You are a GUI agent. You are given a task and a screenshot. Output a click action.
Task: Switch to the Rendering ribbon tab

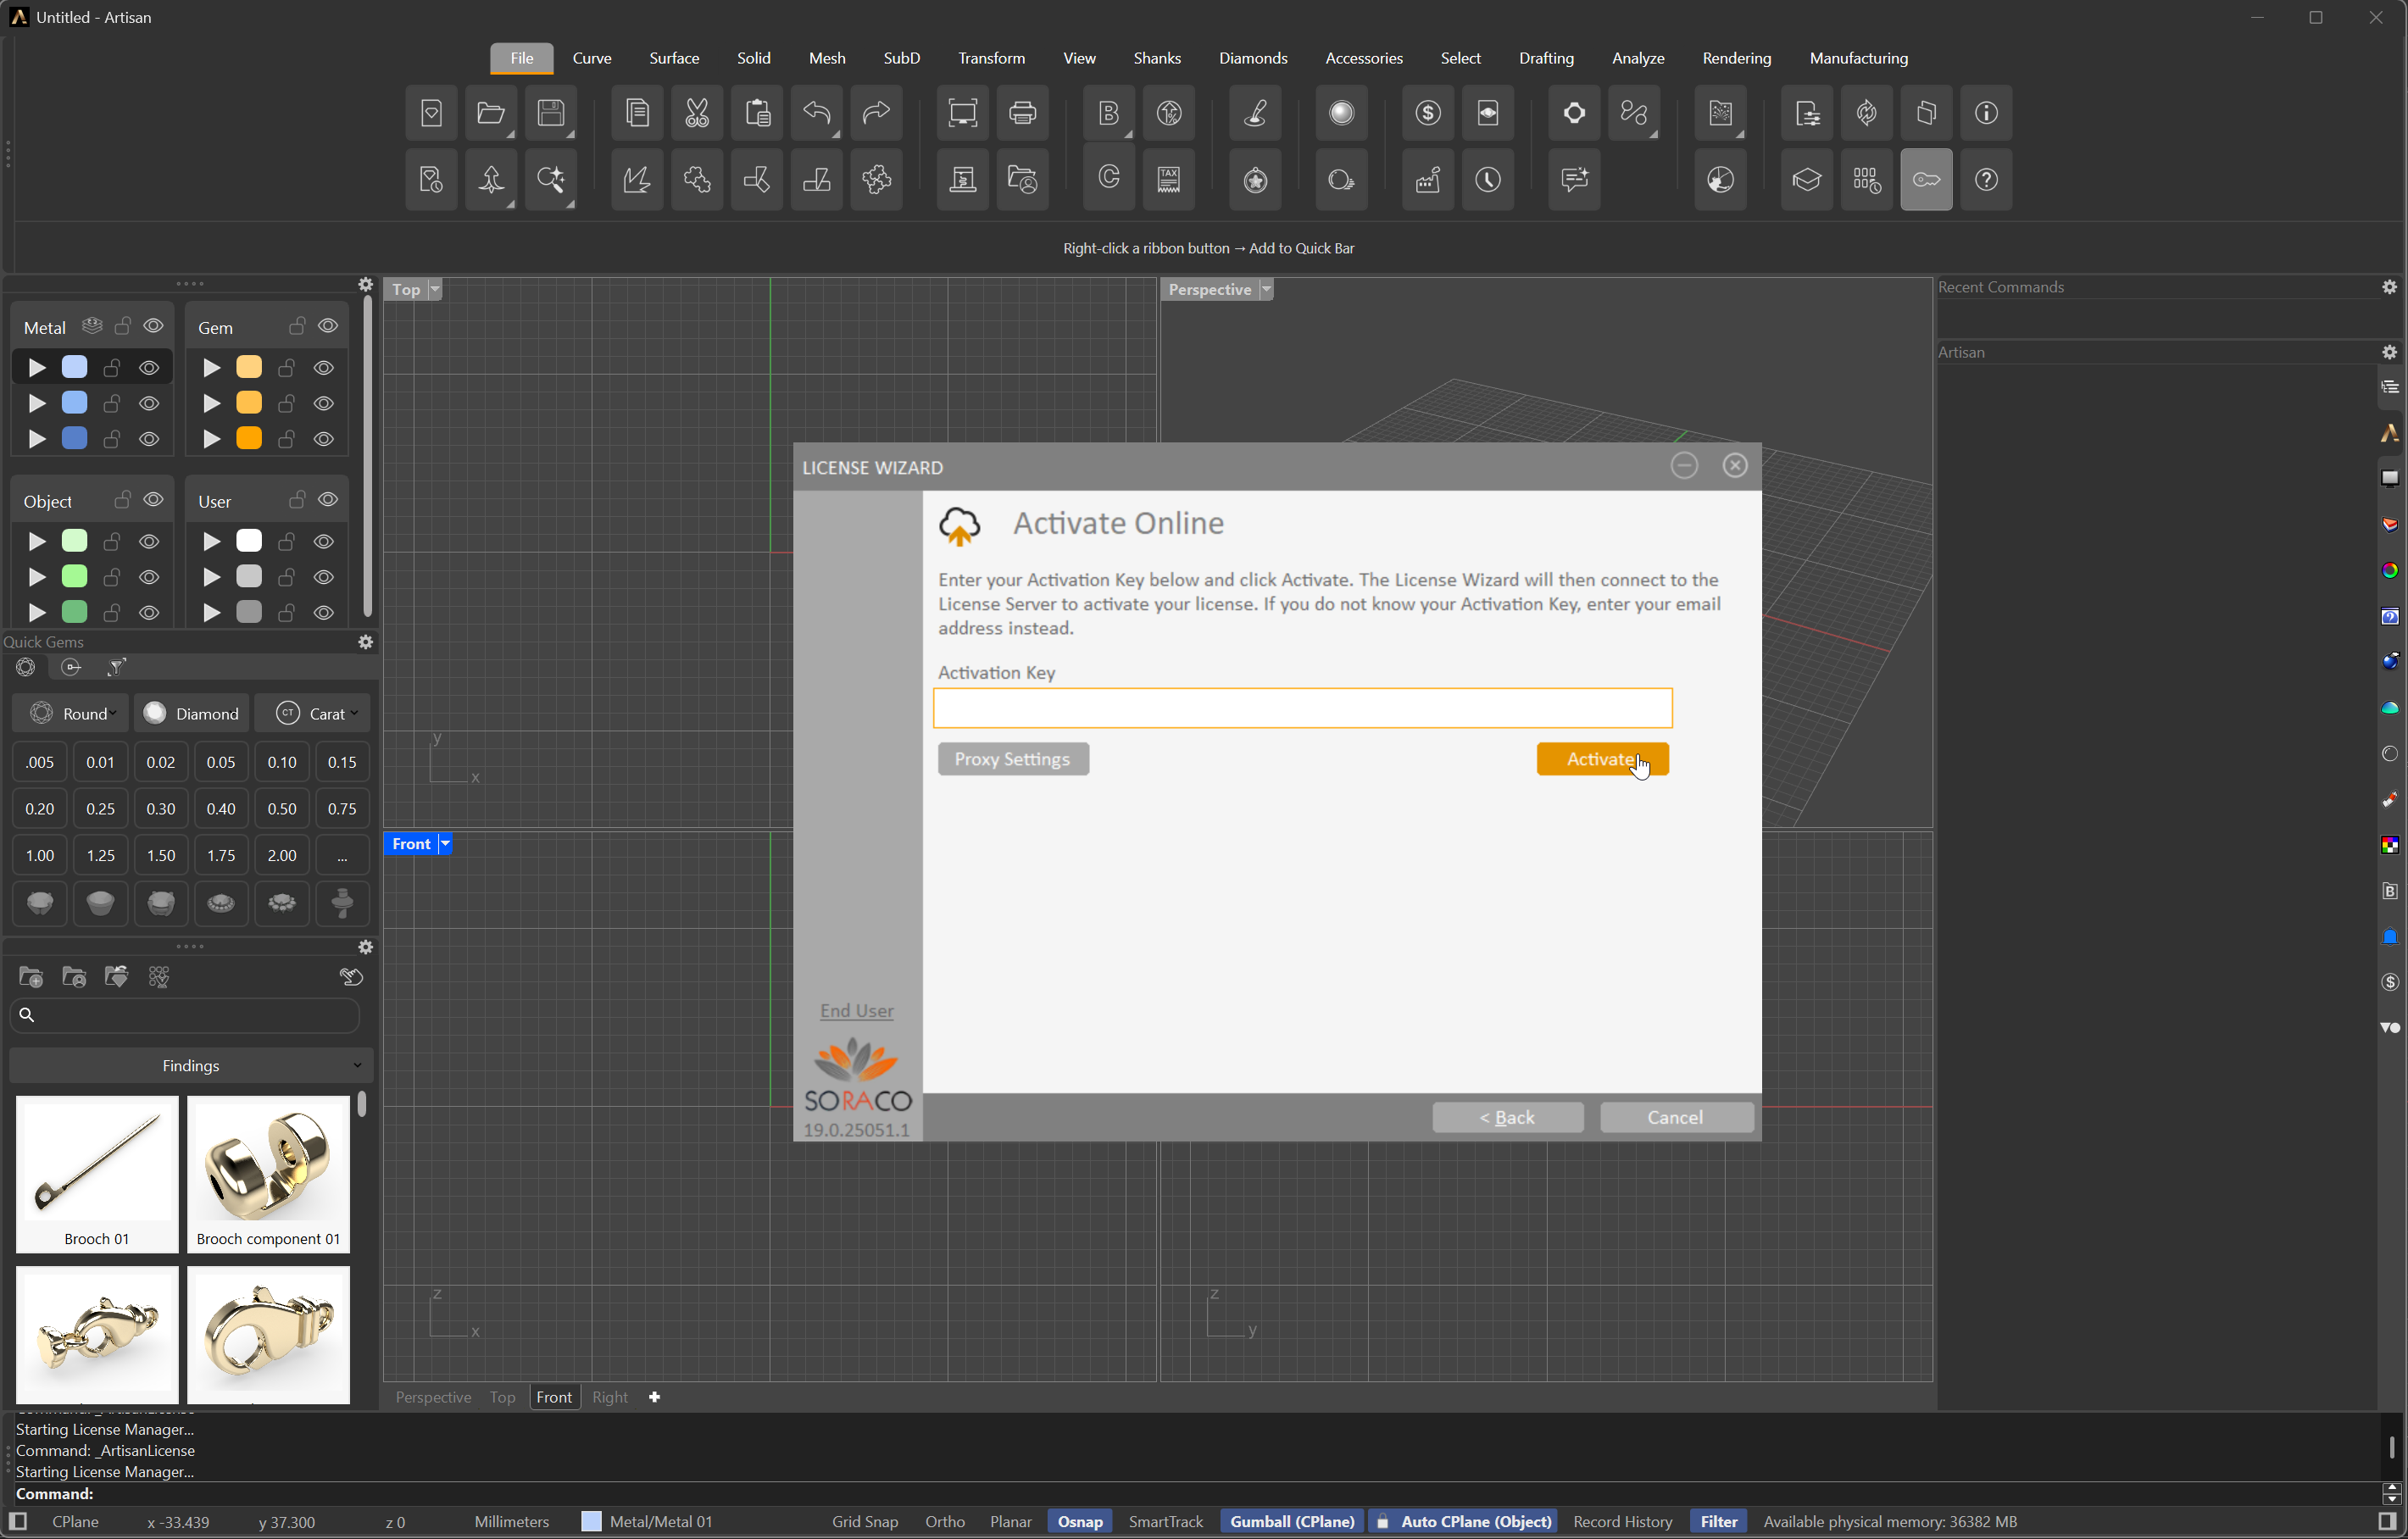(1737, 58)
